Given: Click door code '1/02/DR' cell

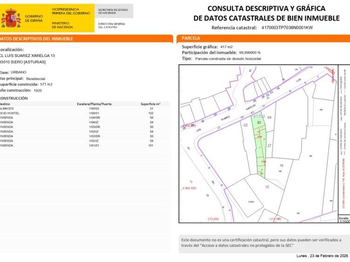Looking at the screenshot, I should pyautogui.click(x=95, y=136).
